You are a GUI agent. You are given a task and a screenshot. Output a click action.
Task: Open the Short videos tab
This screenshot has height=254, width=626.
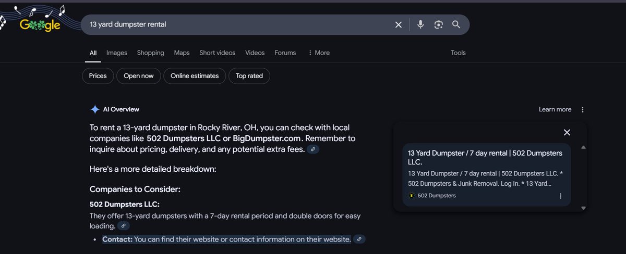point(218,53)
